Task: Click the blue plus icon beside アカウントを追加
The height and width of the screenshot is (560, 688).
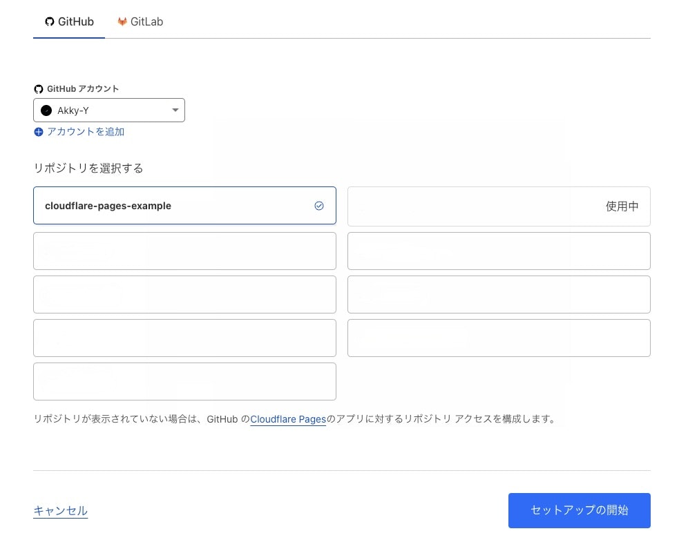Action: [39, 132]
